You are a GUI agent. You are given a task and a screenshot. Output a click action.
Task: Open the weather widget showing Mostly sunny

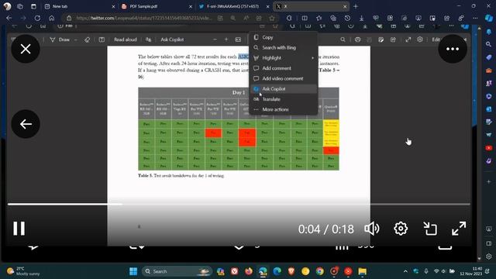click(x=24, y=271)
